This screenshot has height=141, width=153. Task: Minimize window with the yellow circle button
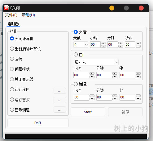[x=112, y=8]
